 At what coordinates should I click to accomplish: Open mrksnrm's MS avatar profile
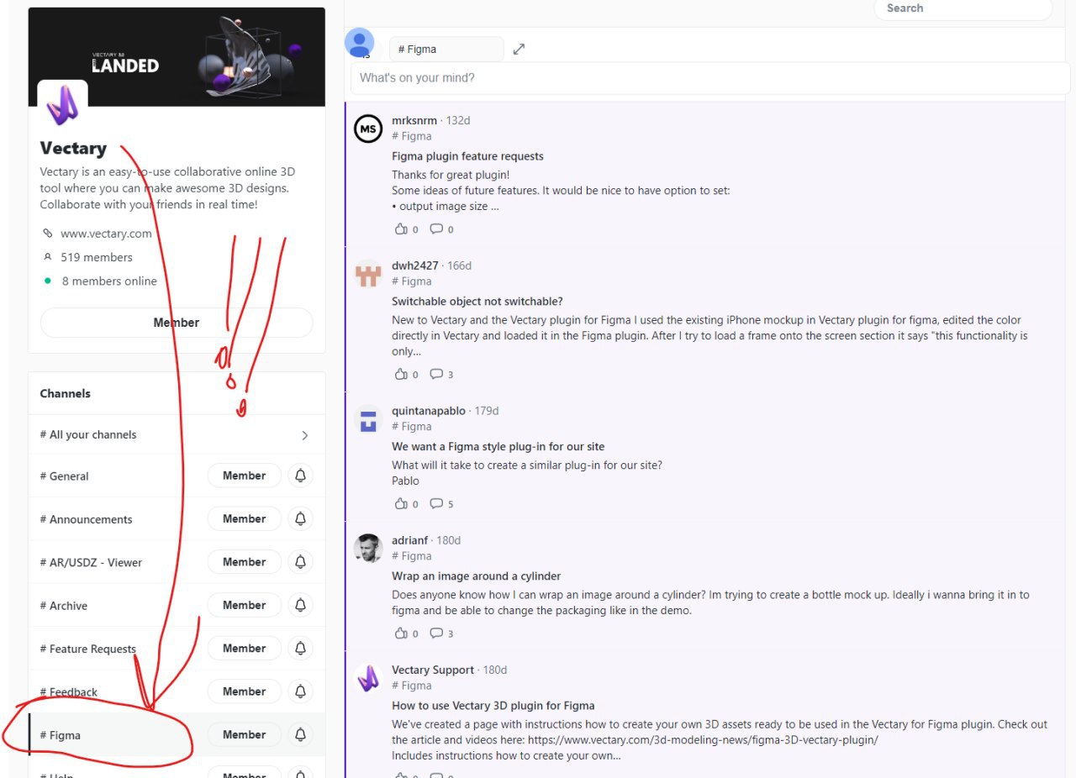pyautogui.click(x=368, y=129)
